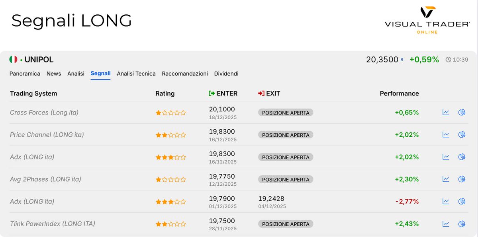Click the ENTER column header arrow icon
Image resolution: width=478 pixels, height=237 pixels.
click(211, 93)
